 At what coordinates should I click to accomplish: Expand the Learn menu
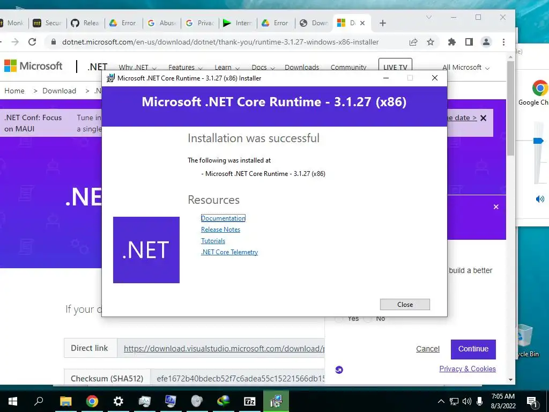click(x=227, y=67)
